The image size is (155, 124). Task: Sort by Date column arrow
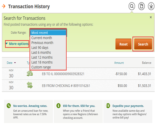pyautogui.click(x=15, y=63)
